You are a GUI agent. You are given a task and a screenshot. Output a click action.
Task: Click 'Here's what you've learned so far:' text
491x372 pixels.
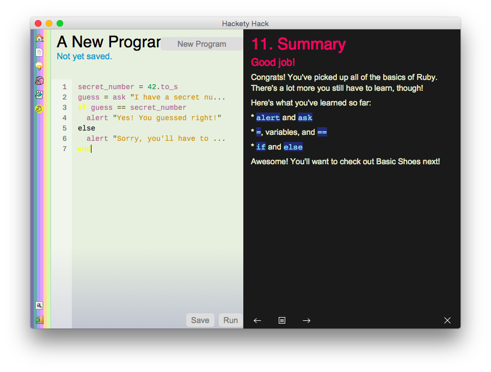(x=311, y=103)
